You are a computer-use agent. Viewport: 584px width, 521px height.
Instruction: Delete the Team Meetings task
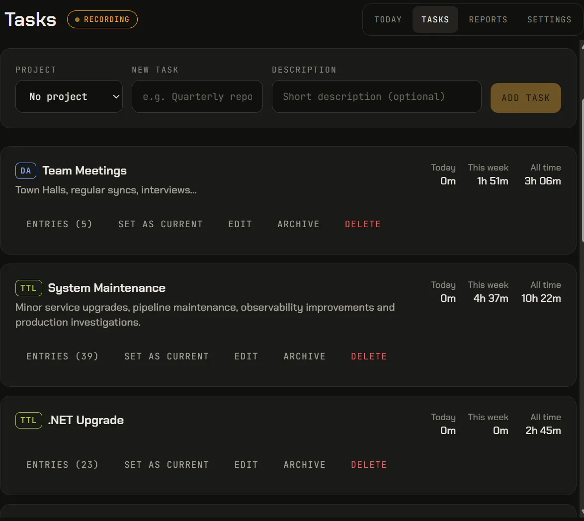[363, 224]
